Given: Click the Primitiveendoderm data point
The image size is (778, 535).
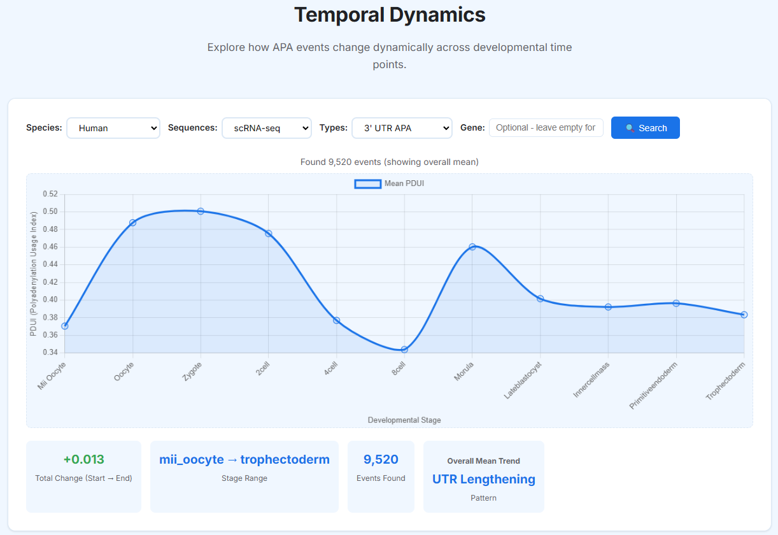Looking at the screenshot, I should pyautogui.click(x=676, y=303).
